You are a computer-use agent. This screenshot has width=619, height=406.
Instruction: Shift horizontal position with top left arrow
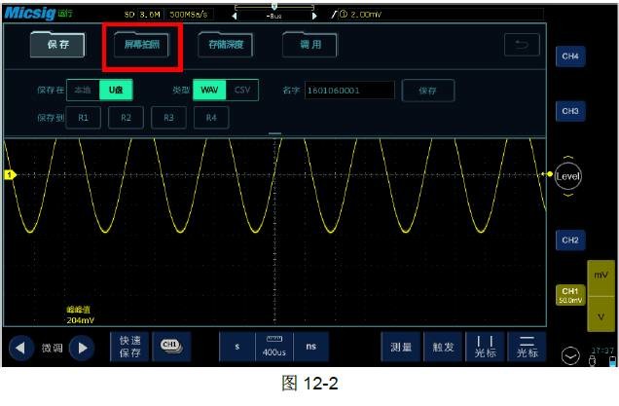234,16
